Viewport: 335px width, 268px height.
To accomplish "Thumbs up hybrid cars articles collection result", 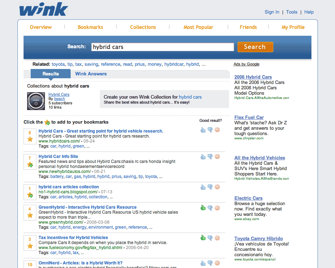I will pos(203,187).
